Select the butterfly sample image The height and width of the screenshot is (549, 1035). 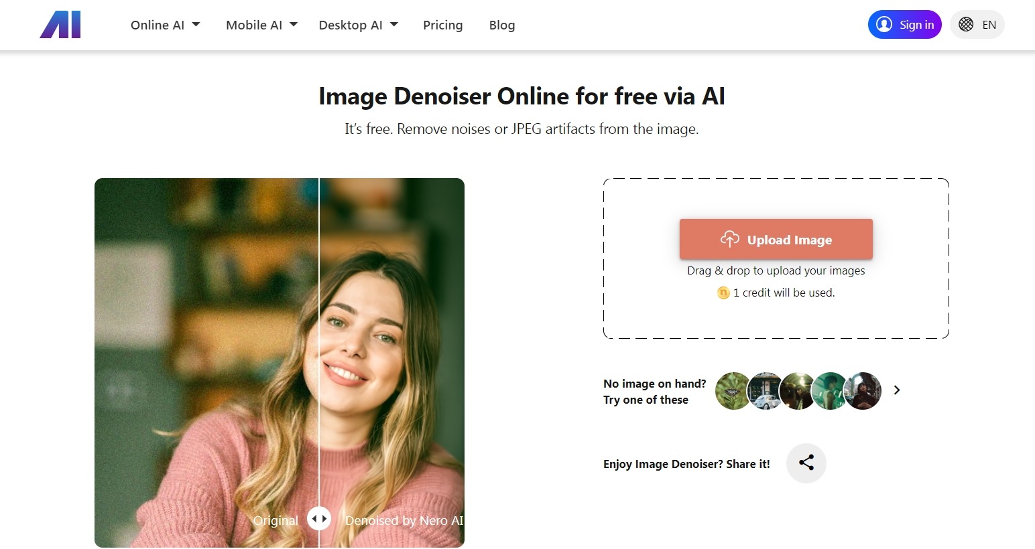tap(733, 391)
